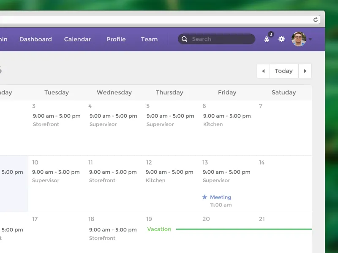Open the Meeting event on Friday 13

tap(221, 197)
